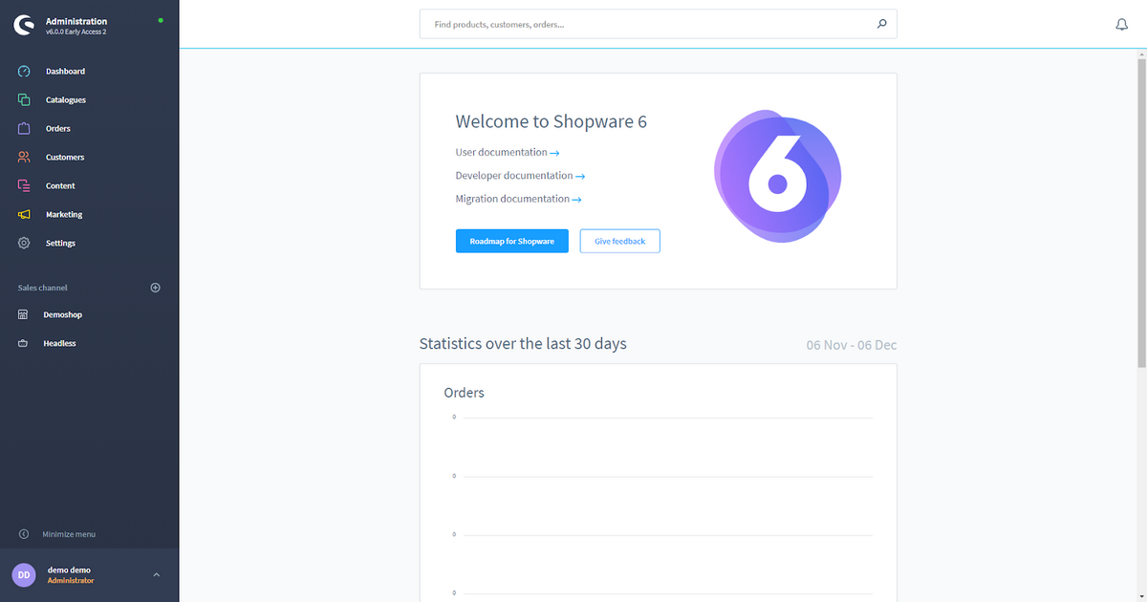Select the Content sidebar icon
The height and width of the screenshot is (602, 1147).
23,185
